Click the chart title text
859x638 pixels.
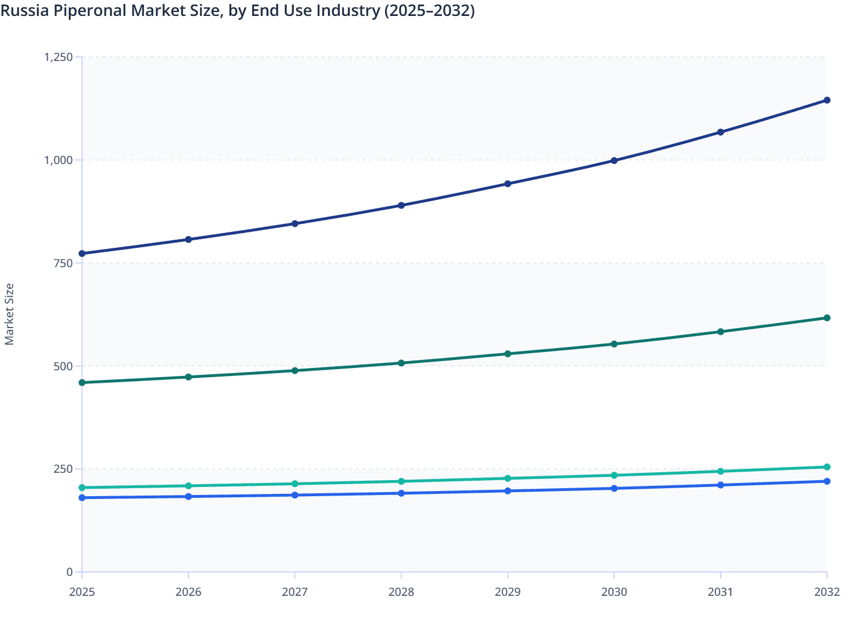pos(238,10)
